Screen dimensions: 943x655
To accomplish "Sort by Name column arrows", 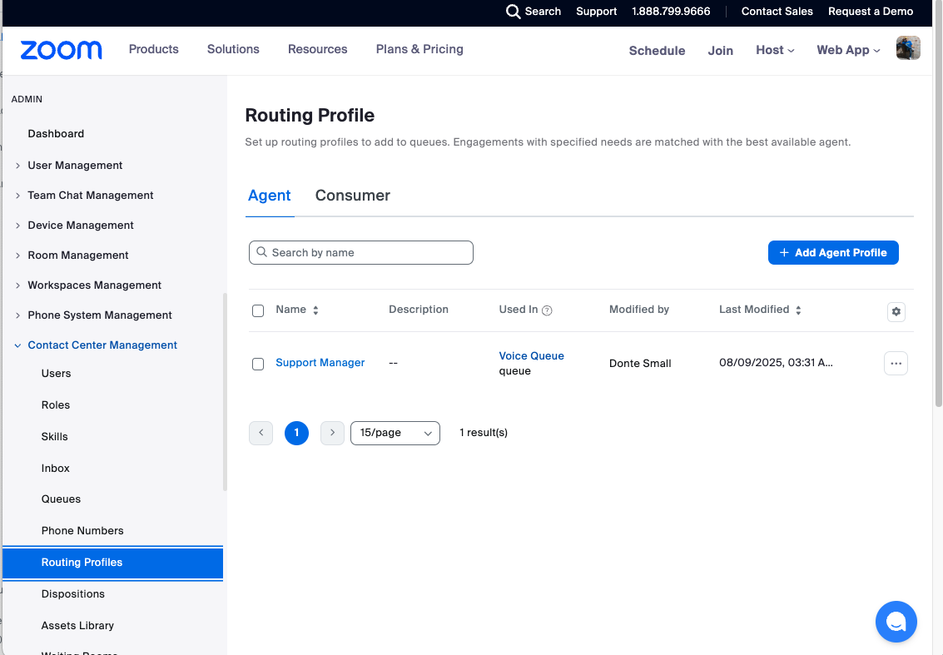I will click(x=315, y=310).
